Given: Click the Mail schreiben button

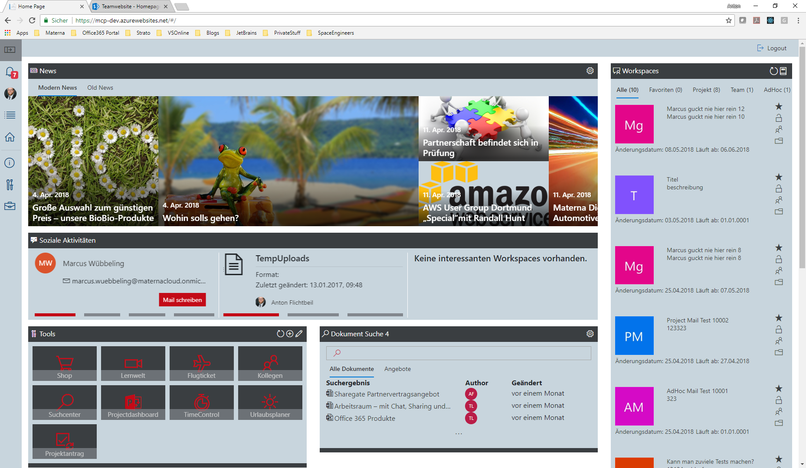Looking at the screenshot, I should [x=182, y=300].
